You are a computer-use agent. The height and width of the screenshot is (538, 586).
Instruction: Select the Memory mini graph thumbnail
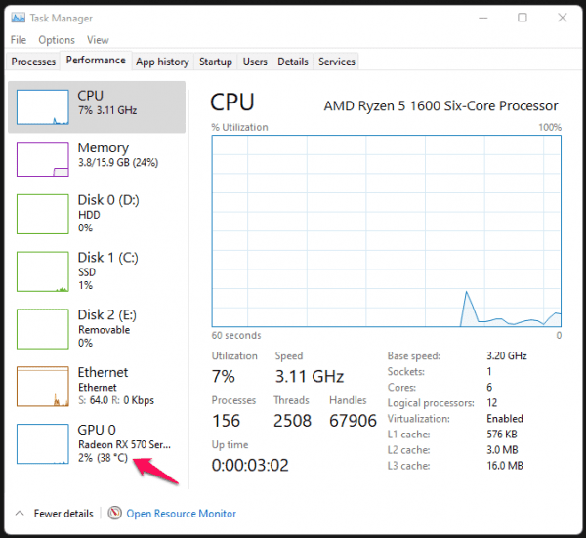click(43, 159)
